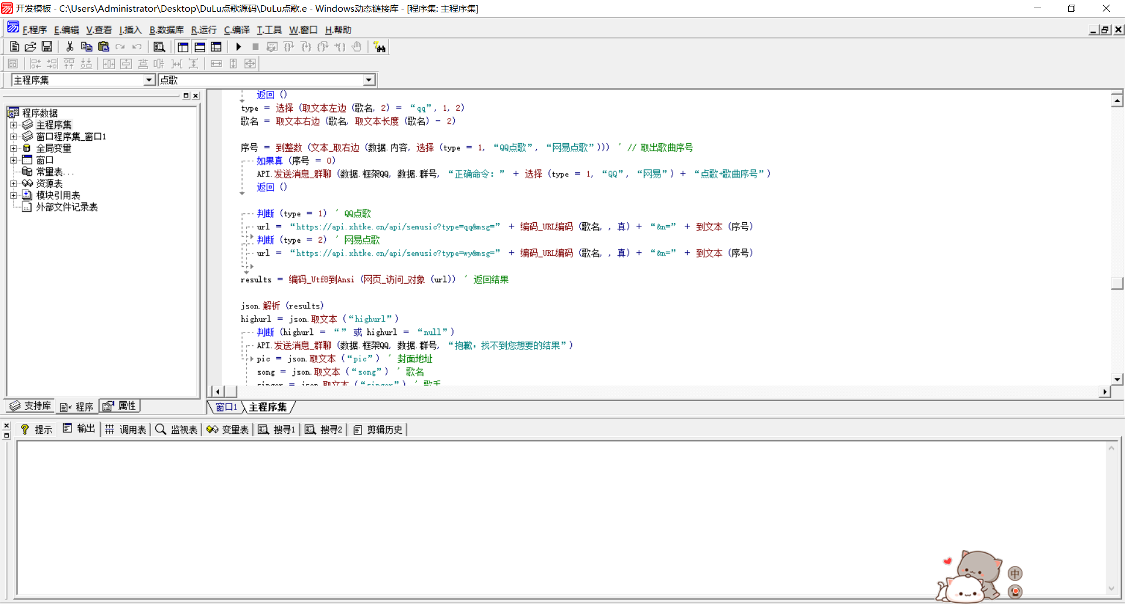Click the Run (play) toolbar icon
This screenshot has height=604, width=1125.
(x=238, y=47)
